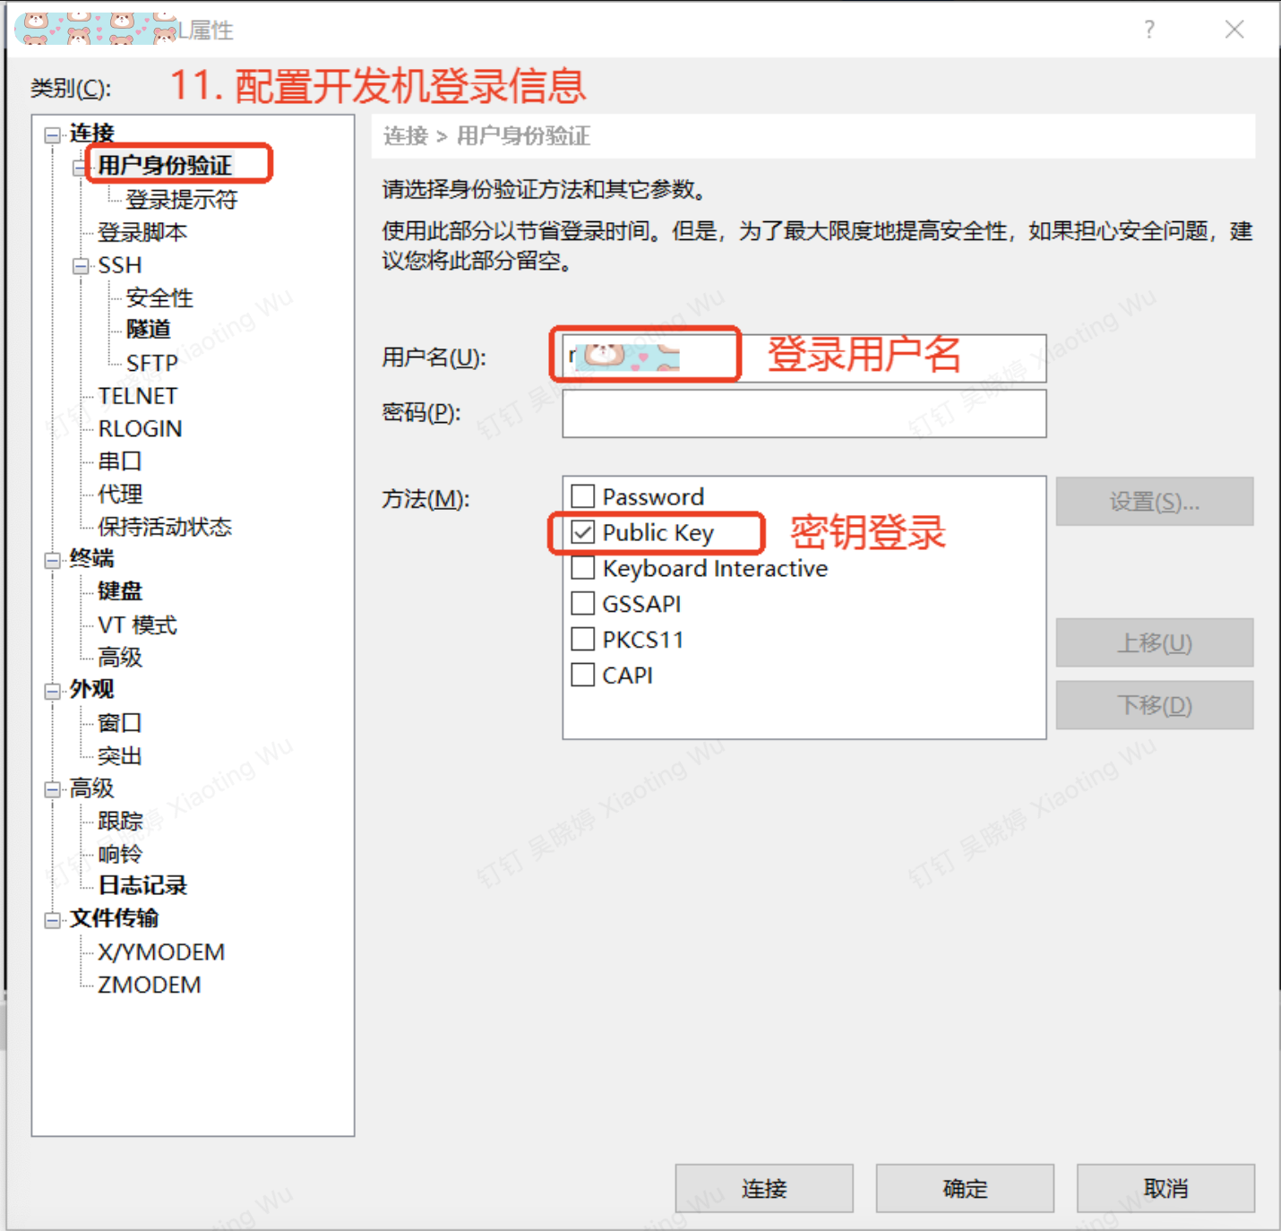Image resolution: width=1281 pixels, height=1231 pixels.
Task: Open the 串口 category
Action: (x=120, y=461)
